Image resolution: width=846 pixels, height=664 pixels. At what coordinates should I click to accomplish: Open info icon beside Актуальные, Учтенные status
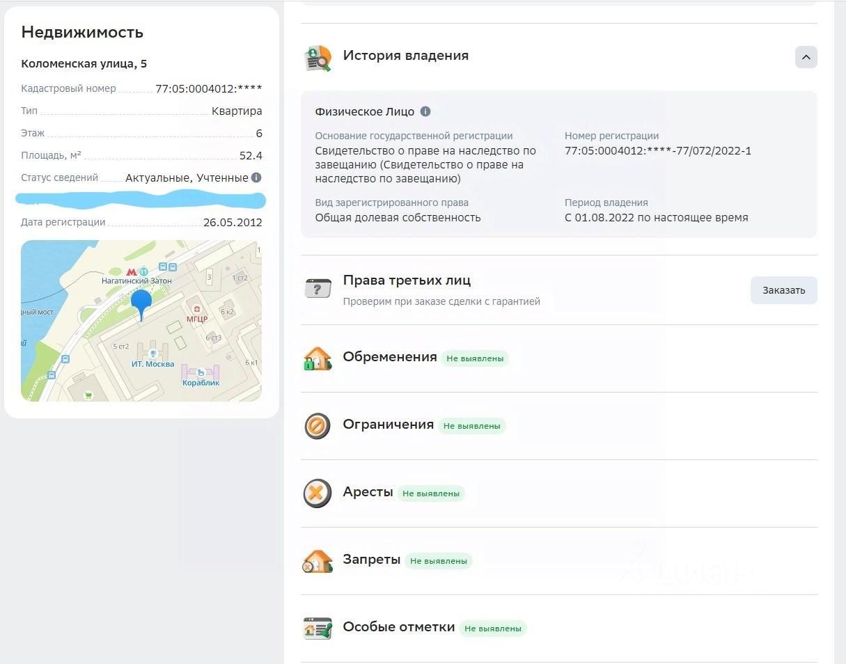click(x=256, y=177)
